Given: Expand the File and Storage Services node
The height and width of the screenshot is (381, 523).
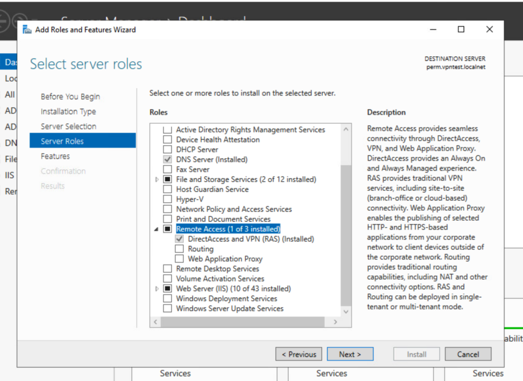Looking at the screenshot, I should point(156,179).
